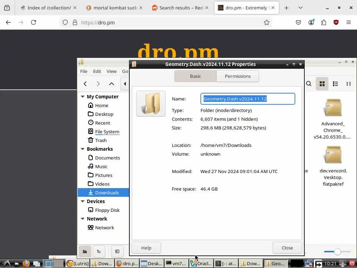This screenshot has height=268, width=357.
Task: Click the folder Name input field
Action: tap(248, 99)
